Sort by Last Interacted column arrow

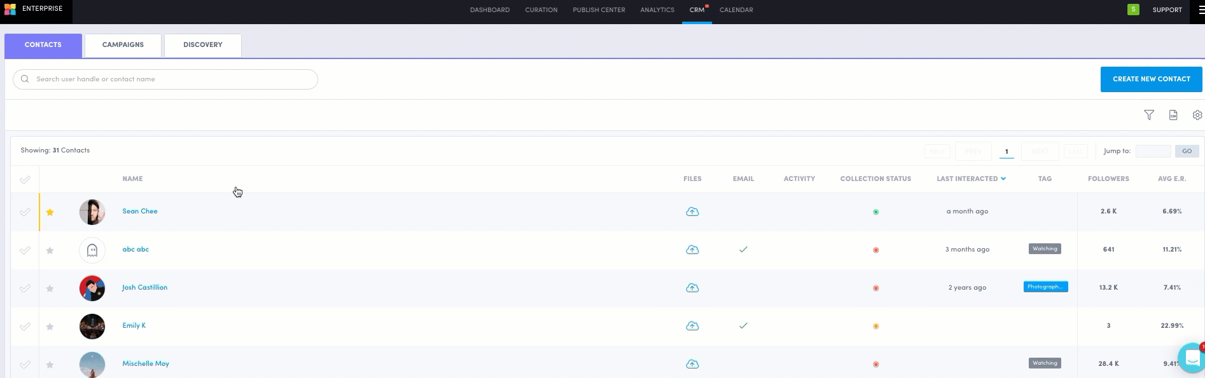(1003, 179)
